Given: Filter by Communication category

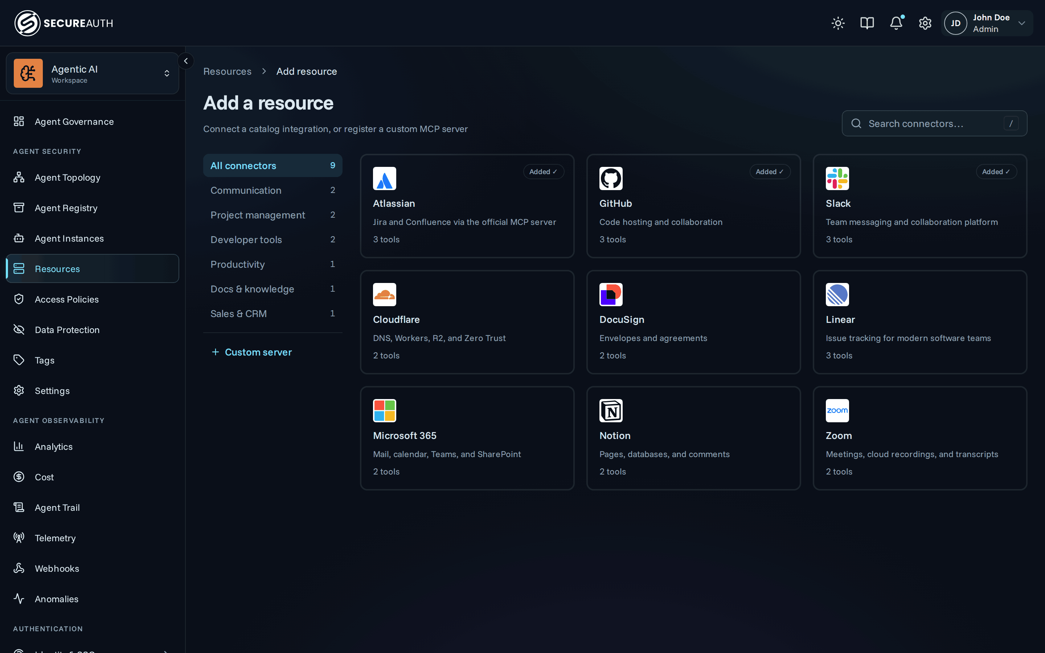Looking at the screenshot, I should click(272, 190).
